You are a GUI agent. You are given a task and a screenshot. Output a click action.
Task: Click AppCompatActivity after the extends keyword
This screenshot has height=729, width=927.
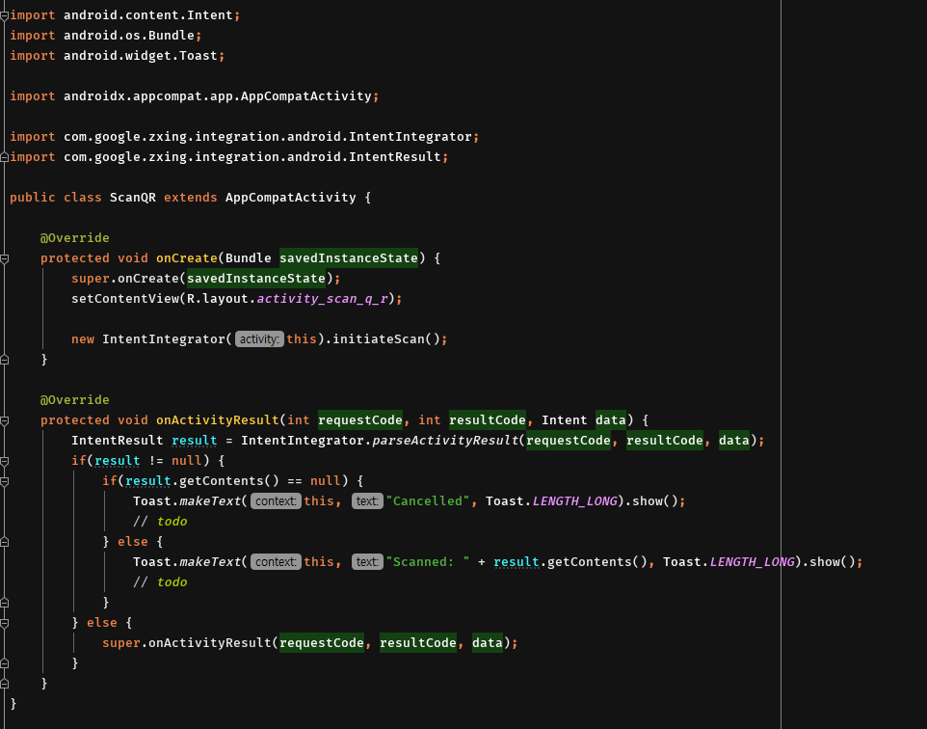[x=290, y=198]
